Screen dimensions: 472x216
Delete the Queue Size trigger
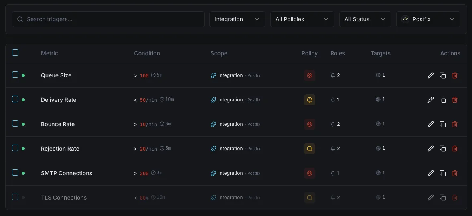pos(455,75)
